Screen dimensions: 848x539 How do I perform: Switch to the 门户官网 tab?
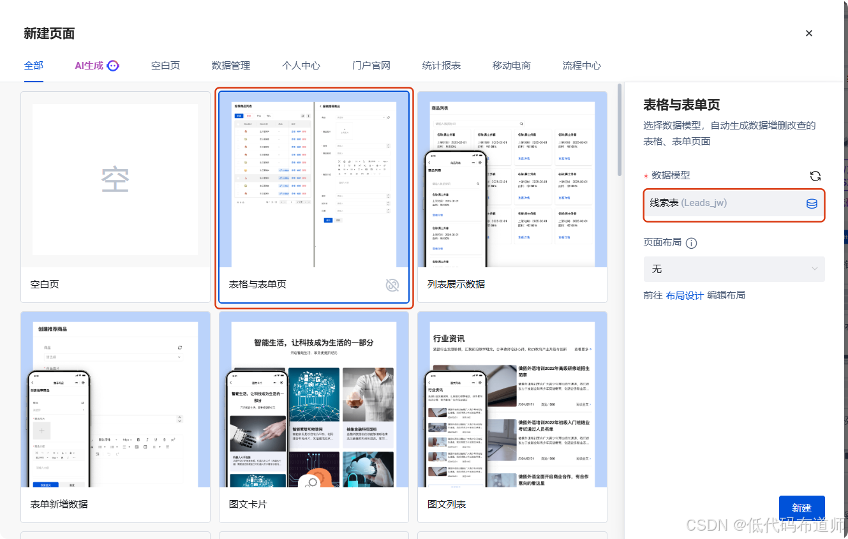(x=371, y=65)
